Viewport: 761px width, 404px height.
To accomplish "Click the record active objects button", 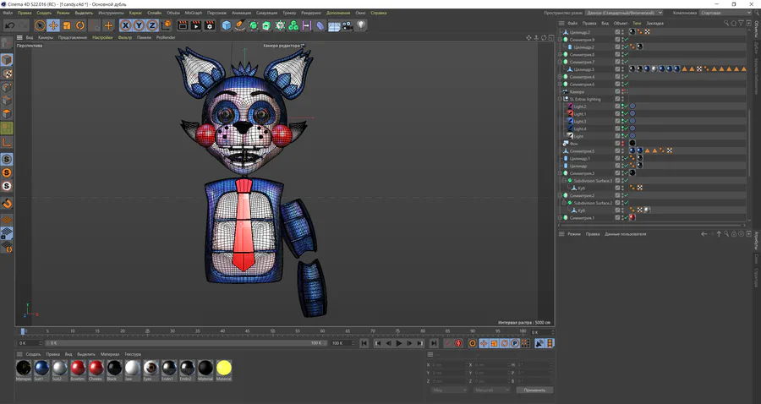I will point(448,343).
